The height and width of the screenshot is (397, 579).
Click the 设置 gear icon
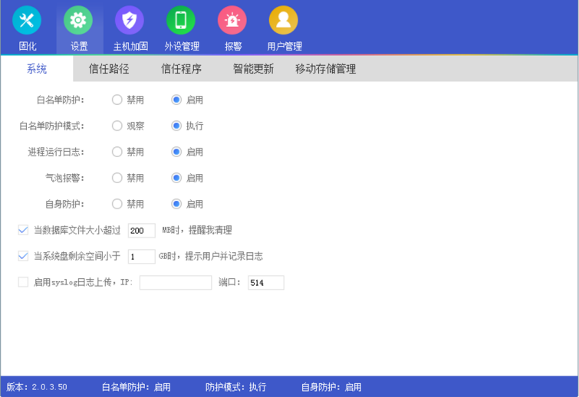click(78, 21)
